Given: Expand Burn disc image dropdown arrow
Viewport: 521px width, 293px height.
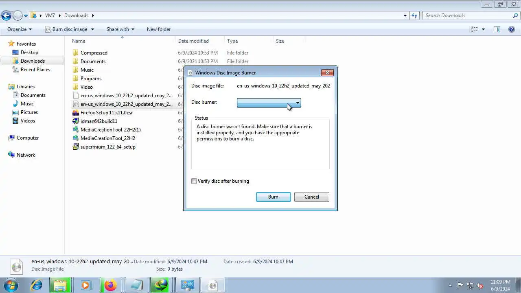Looking at the screenshot, I should click(92, 29).
